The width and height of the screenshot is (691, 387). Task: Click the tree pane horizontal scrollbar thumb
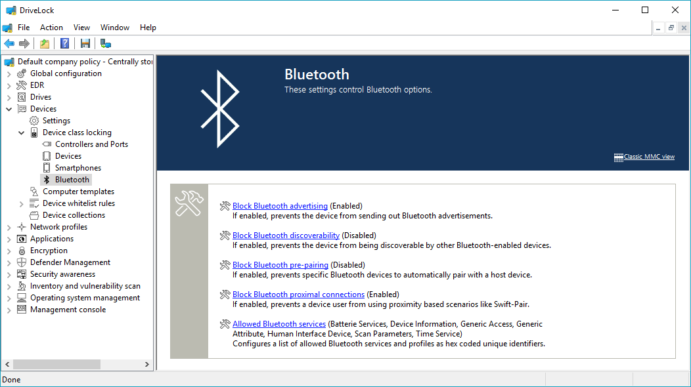coord(57,365)
